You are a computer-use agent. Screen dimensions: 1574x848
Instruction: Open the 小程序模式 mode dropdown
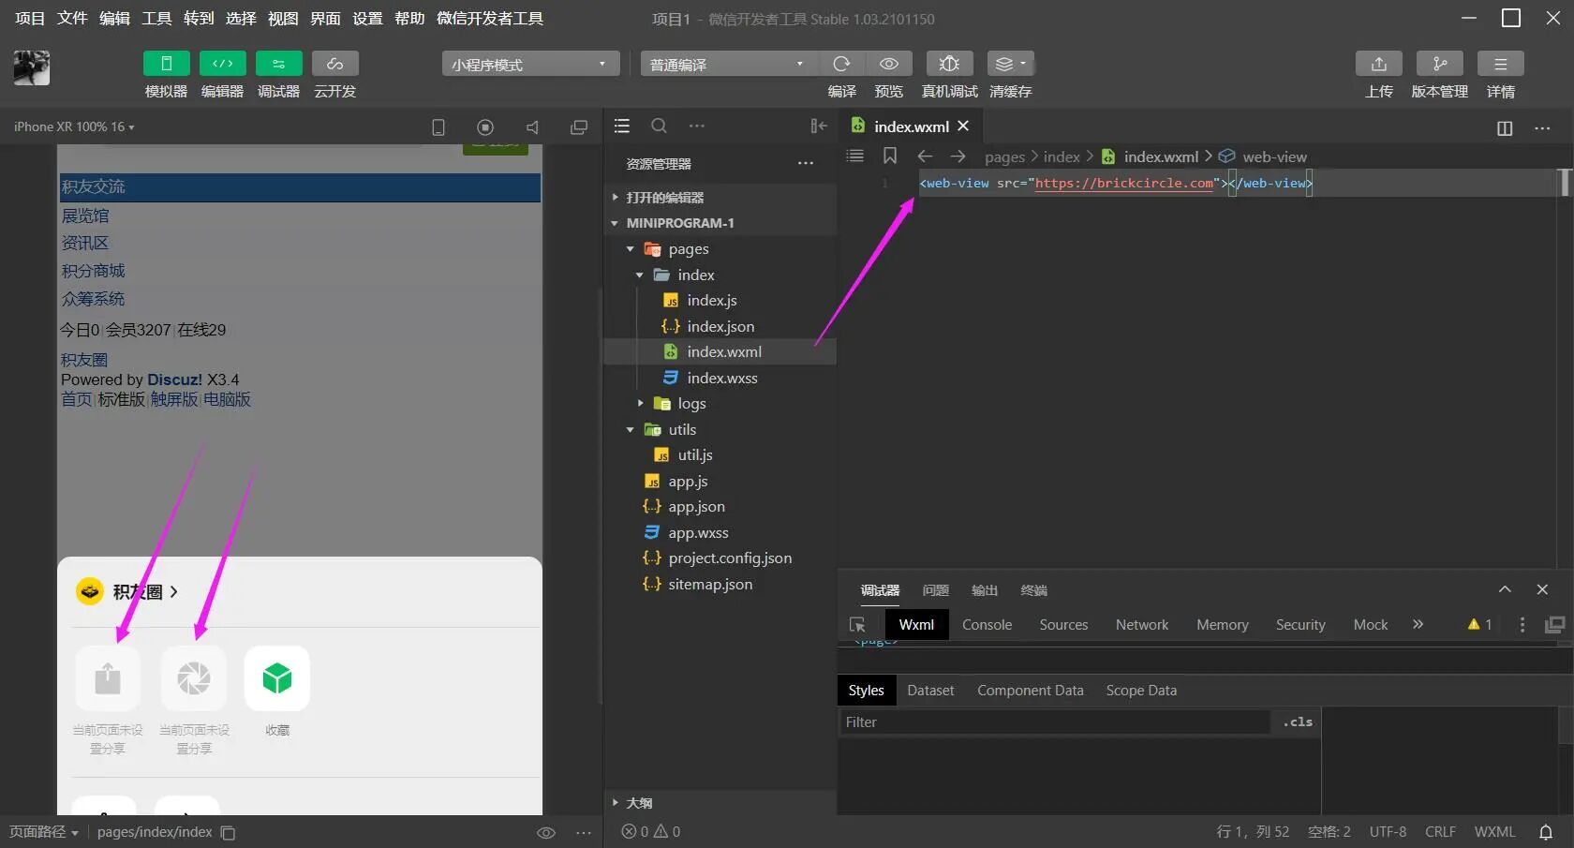click(530, 64)
